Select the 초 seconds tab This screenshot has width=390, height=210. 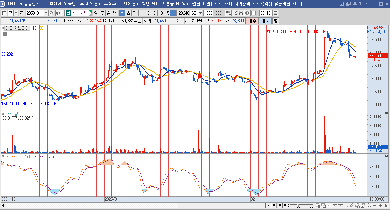pos(128,13)
